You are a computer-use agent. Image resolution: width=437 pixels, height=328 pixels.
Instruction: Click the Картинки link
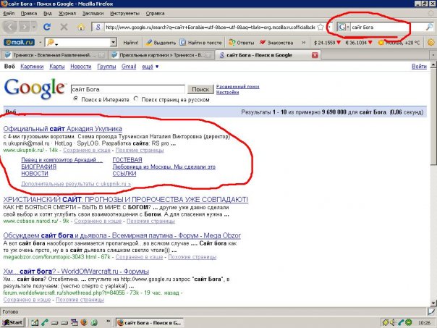(x=32, y=67)
